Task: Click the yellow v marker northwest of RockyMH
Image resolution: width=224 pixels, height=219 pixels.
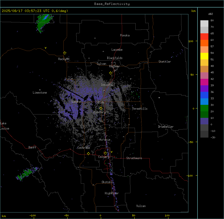Action: click(45, 48)
